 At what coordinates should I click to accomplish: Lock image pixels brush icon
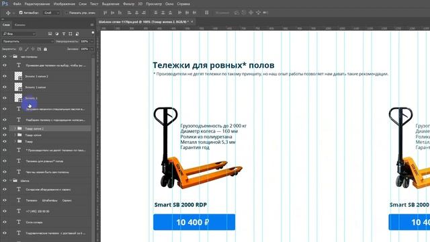tap(27, 49)
